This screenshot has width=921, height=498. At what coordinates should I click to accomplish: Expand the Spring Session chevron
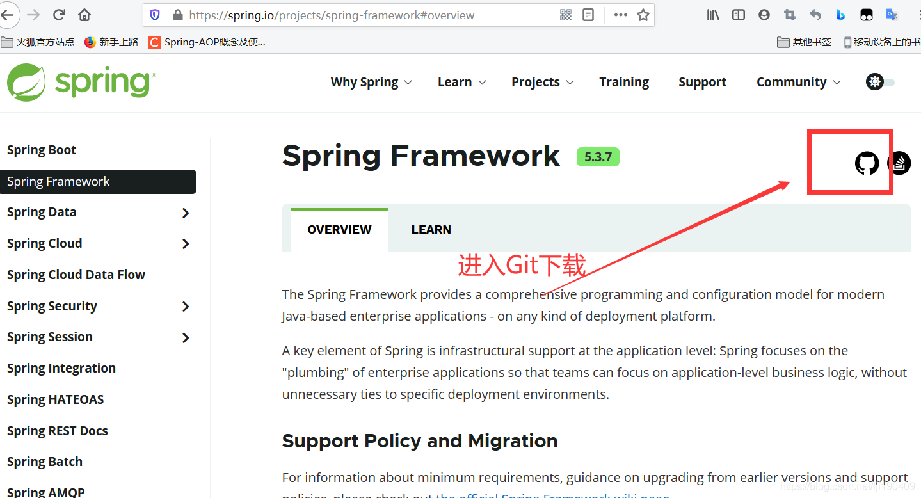coord(186,337)
